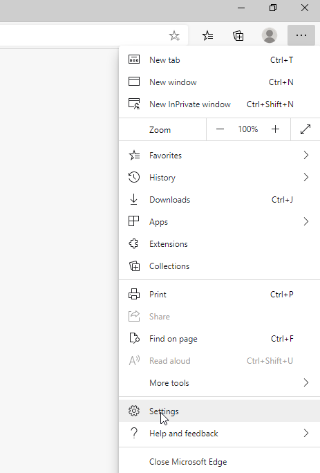Image resolution: width=320 pixels, height=473 pixels.
Task: Click the Extensions puzzle icon
Action: click(x=133, y=243)
